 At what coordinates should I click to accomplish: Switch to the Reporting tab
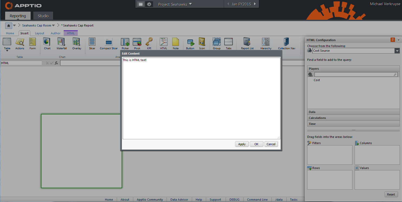pos(18,16)
